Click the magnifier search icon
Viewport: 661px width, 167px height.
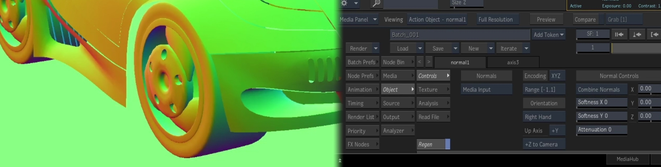pos(376,3)
